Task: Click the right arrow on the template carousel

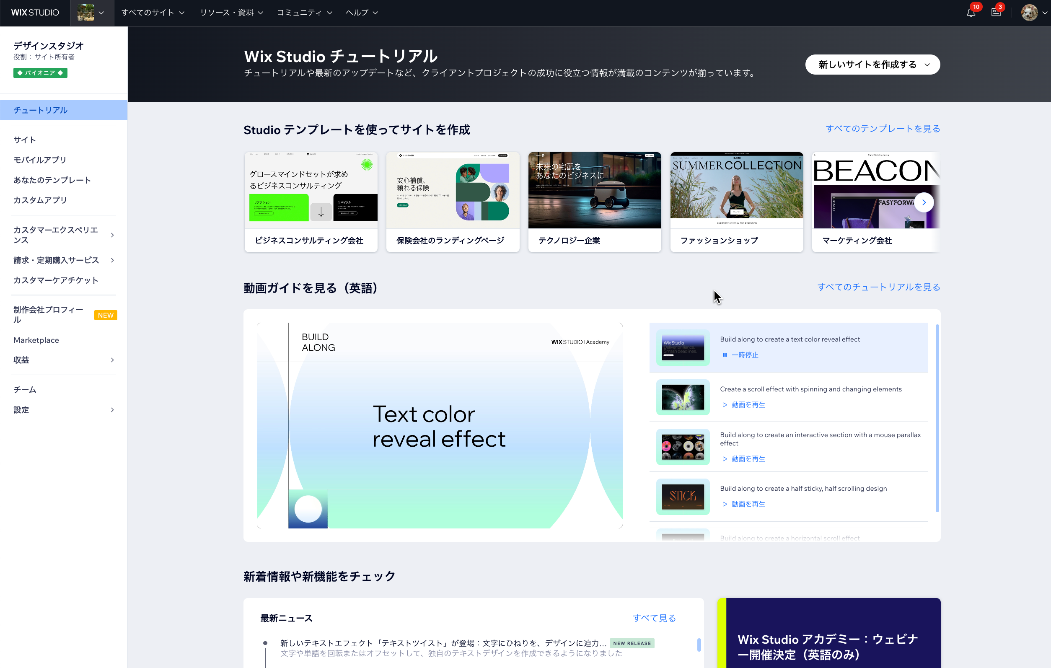Action: tap(924, 202)
